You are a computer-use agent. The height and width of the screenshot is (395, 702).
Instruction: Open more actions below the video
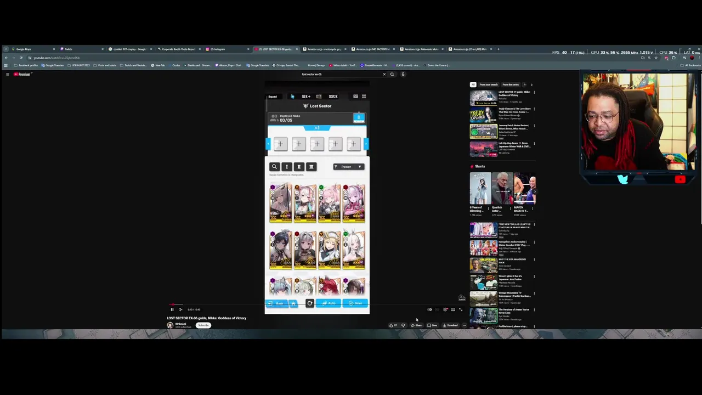(464, 325)
